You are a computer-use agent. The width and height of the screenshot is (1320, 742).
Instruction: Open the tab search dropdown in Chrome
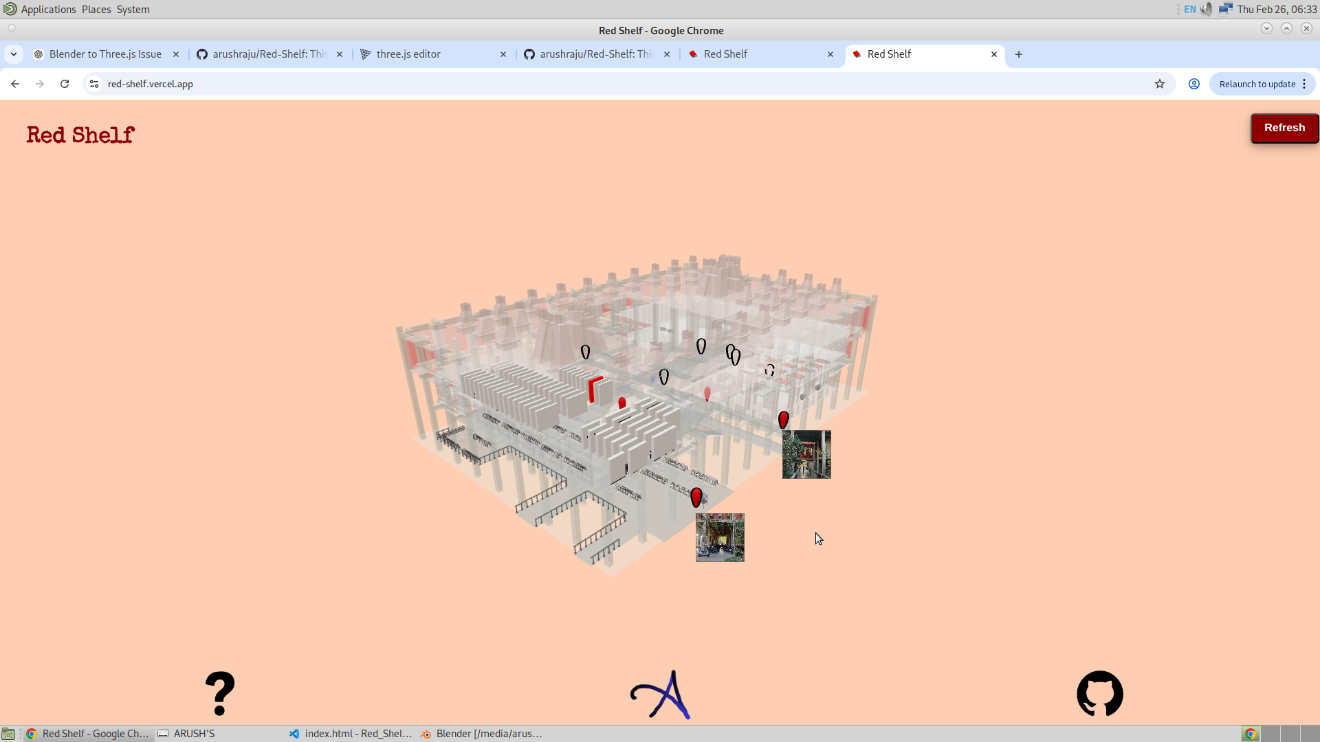click(x=14, y=54)
